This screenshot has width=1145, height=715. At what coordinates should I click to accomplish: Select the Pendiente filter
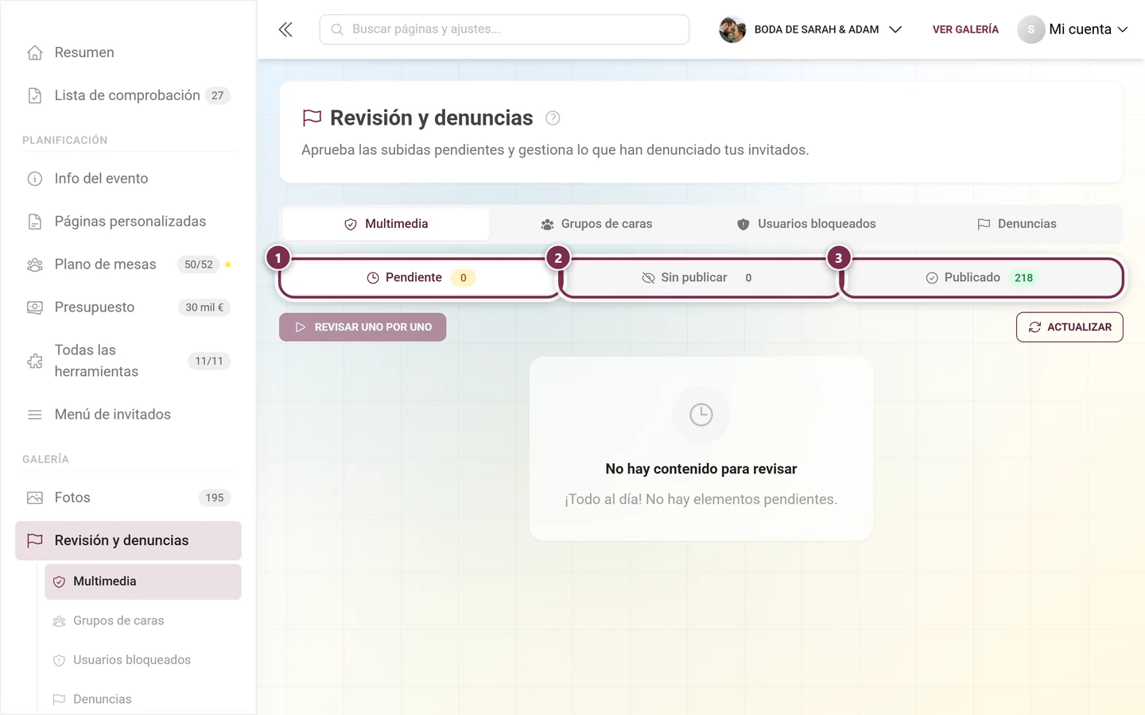420,278
